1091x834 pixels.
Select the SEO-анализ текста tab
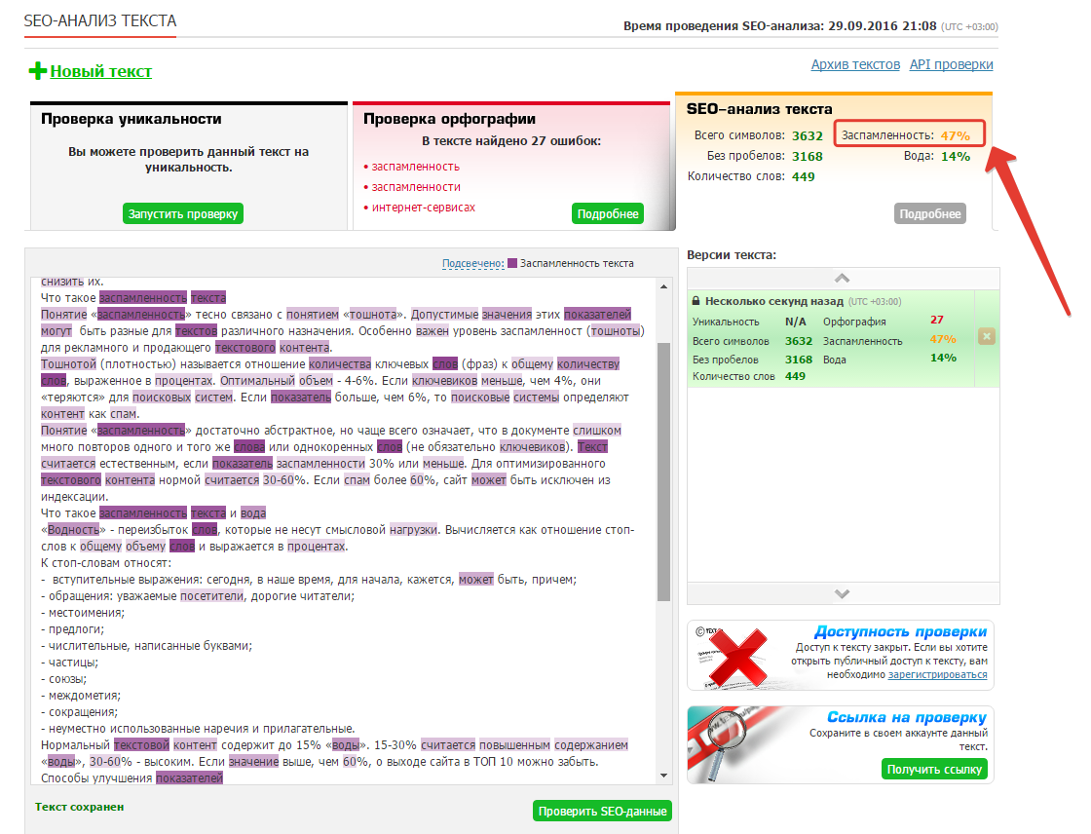click(x=759, y=109)
